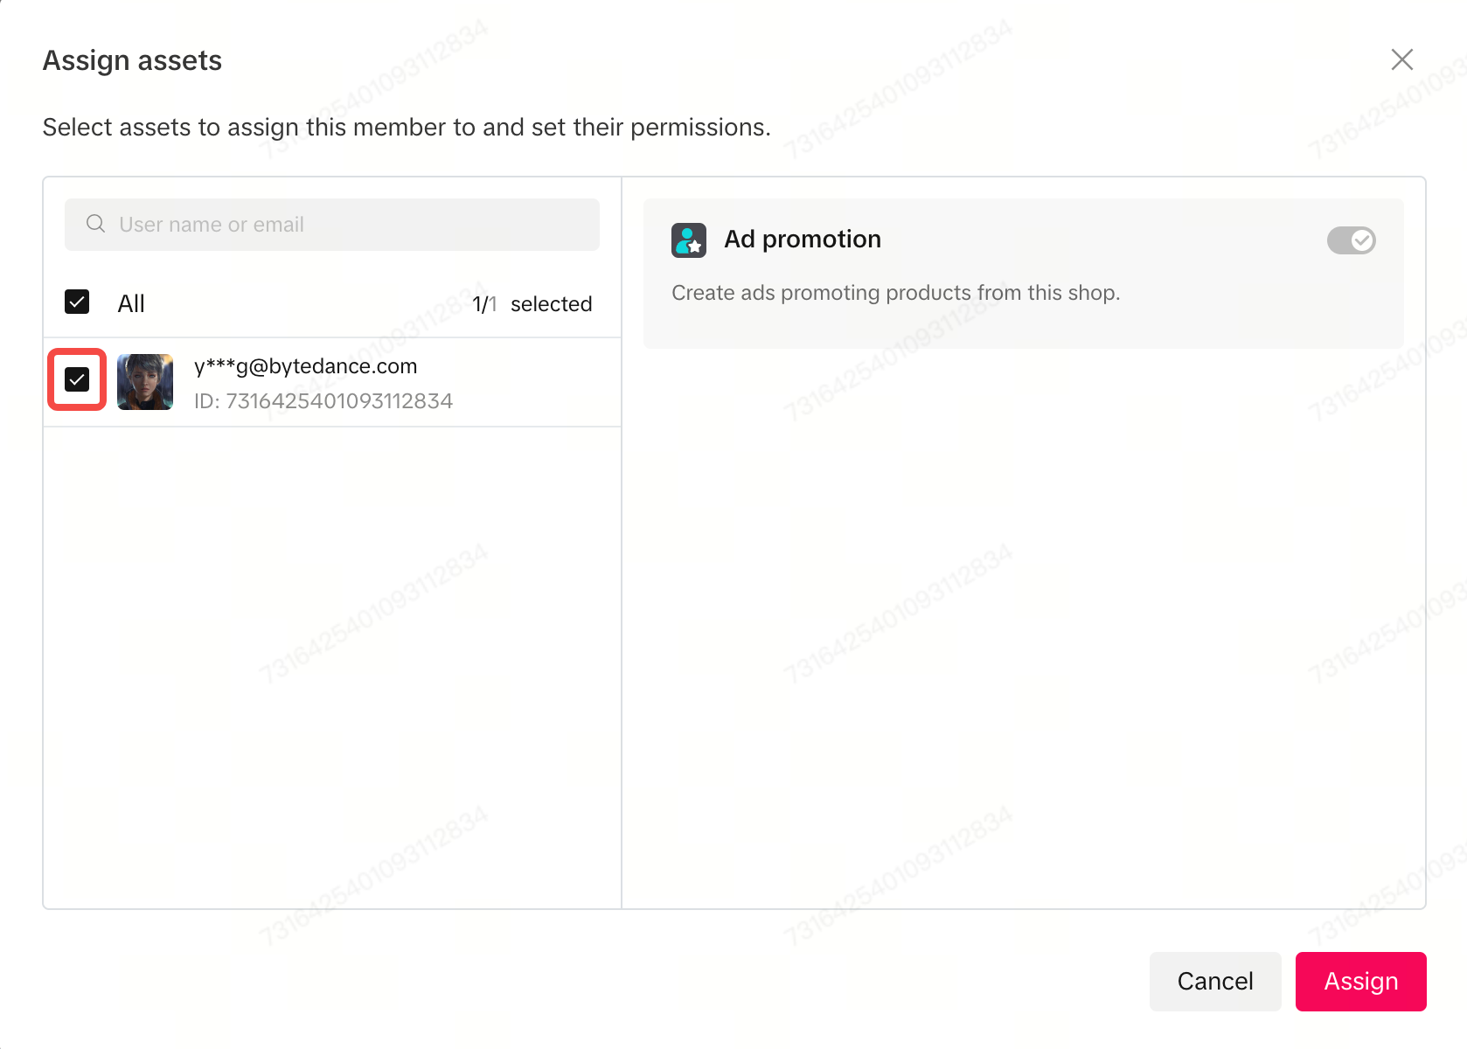Image resolution: width=1467 pixels, height=1049 pixels.
Task: Click the Create ads promoting products description
Action: [895, 293]
